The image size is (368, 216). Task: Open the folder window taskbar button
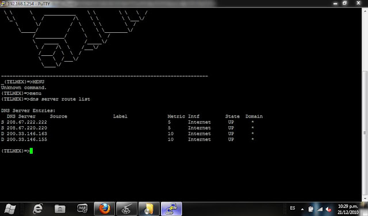(x=149, y=209)
